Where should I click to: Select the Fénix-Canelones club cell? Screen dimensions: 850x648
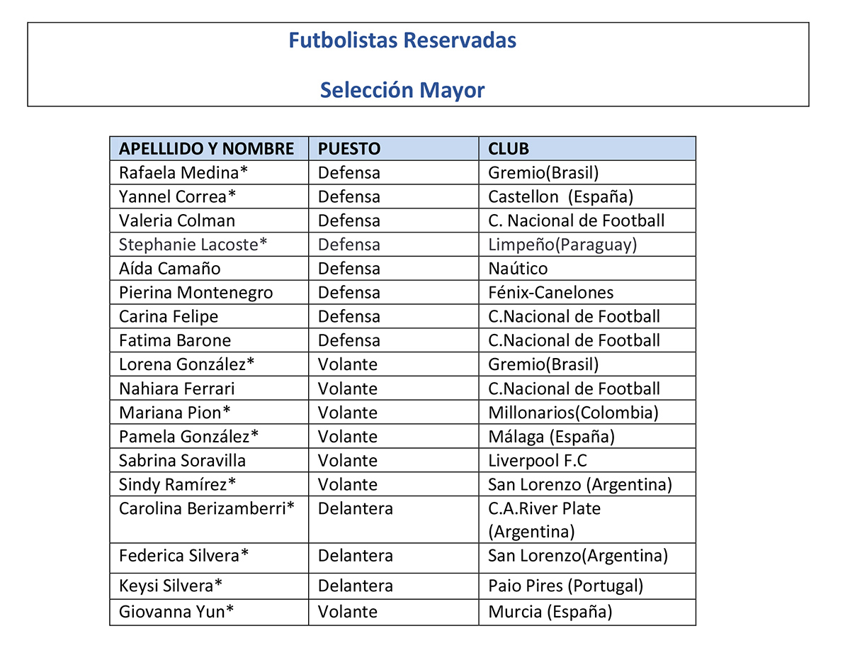click(587, 293)
